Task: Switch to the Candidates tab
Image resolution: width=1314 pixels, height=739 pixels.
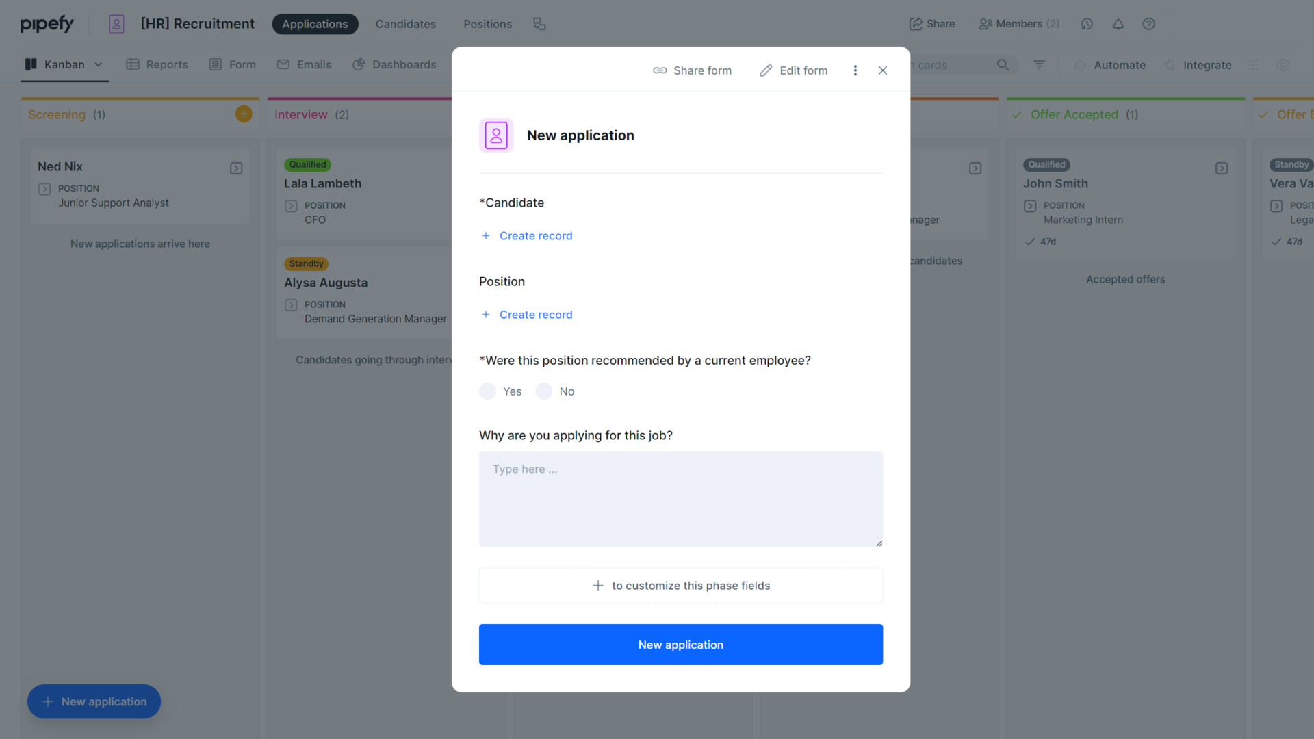Action: (405, 24)
